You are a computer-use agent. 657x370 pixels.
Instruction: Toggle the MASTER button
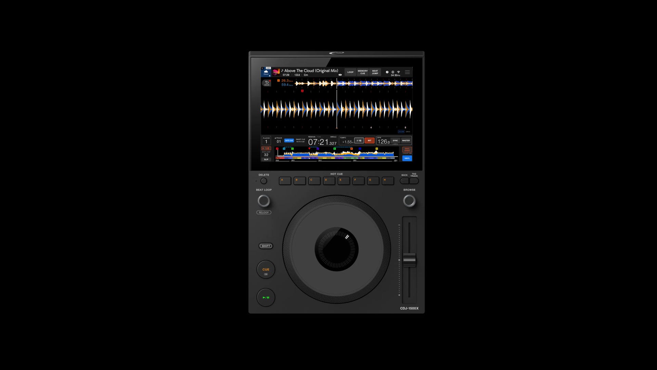pyautogui.click(x=406, y=140)
